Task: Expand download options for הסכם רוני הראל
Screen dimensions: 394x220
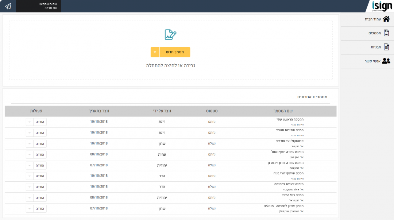Action: (x=30, y=198)
